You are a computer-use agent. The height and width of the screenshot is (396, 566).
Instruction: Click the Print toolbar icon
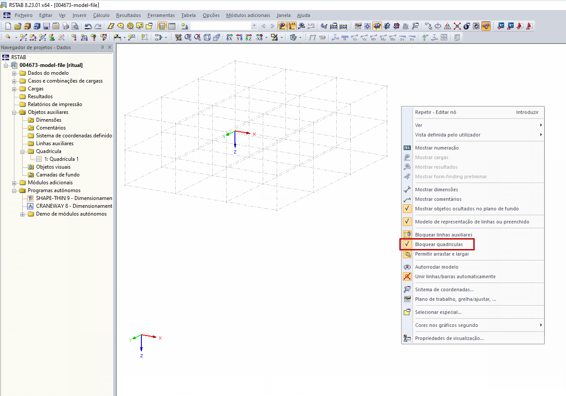pyautogui.click(x=65, y=26)
